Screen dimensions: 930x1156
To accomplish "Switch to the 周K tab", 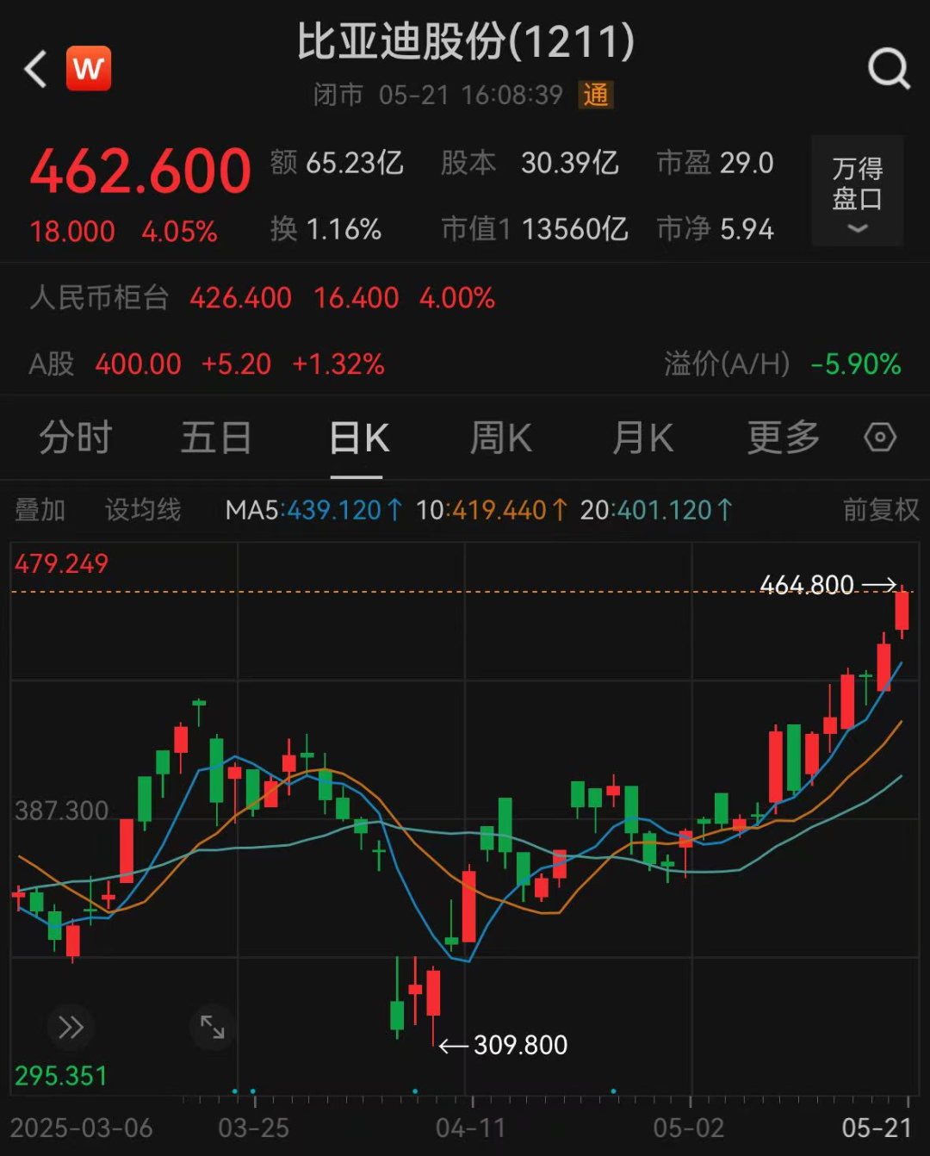I will (500, 438).
